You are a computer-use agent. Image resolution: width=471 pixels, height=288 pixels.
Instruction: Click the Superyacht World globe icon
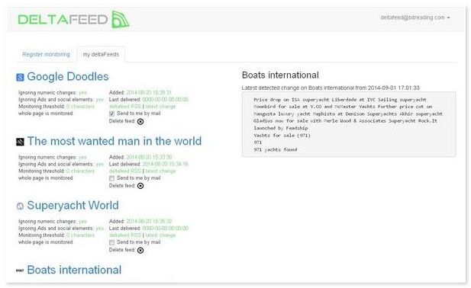point(20,206)
